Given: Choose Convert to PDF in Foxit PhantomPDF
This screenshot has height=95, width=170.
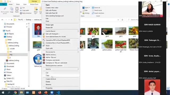Looking at the screenshot, I should (x=61, y=40).
